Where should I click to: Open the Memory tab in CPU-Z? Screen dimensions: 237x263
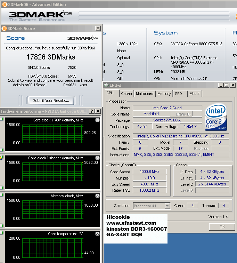(x=164, y=94)
